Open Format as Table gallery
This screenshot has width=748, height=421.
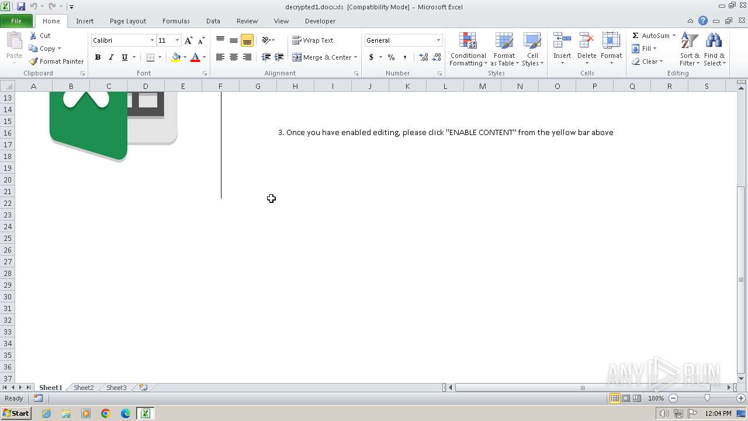pos(504,50)
